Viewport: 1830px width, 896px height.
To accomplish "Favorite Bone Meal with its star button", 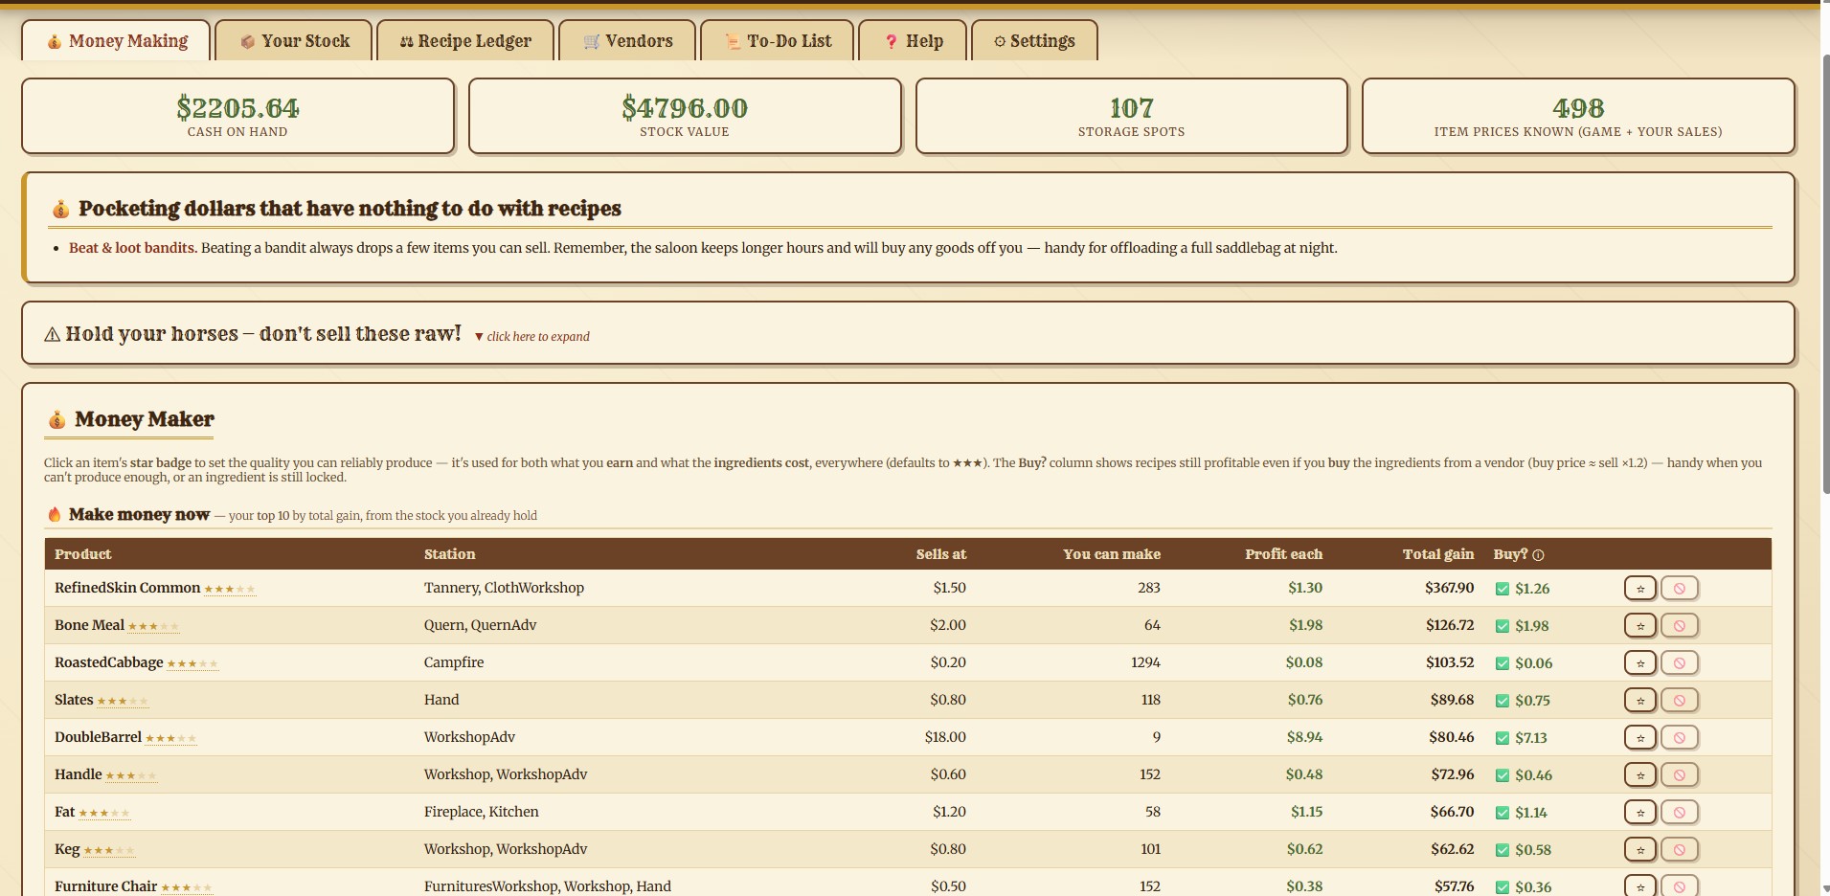I will point(1640,625).
